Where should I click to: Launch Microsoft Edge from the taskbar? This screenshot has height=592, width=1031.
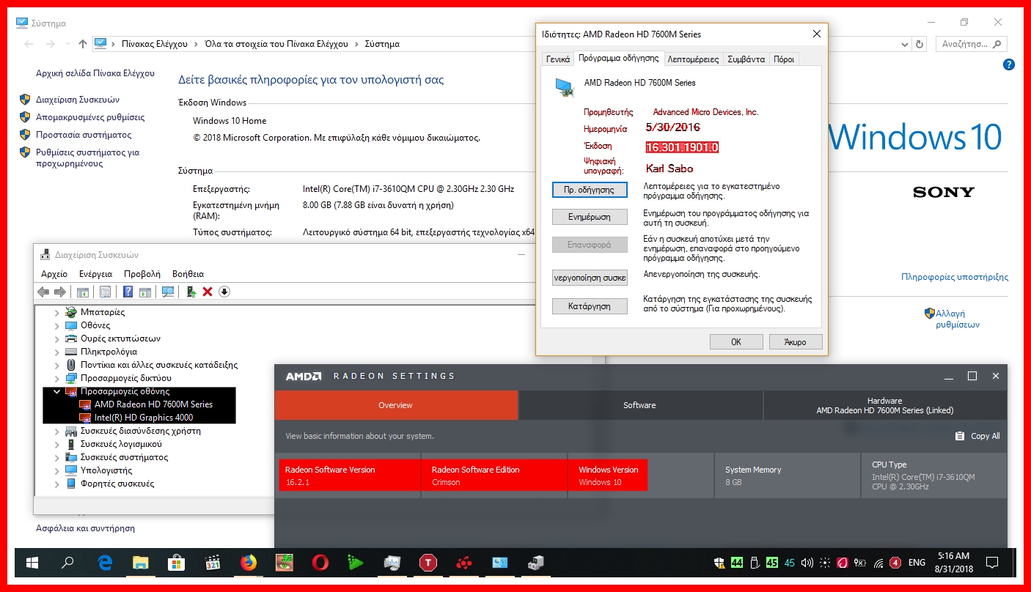(x=105, y=563)
